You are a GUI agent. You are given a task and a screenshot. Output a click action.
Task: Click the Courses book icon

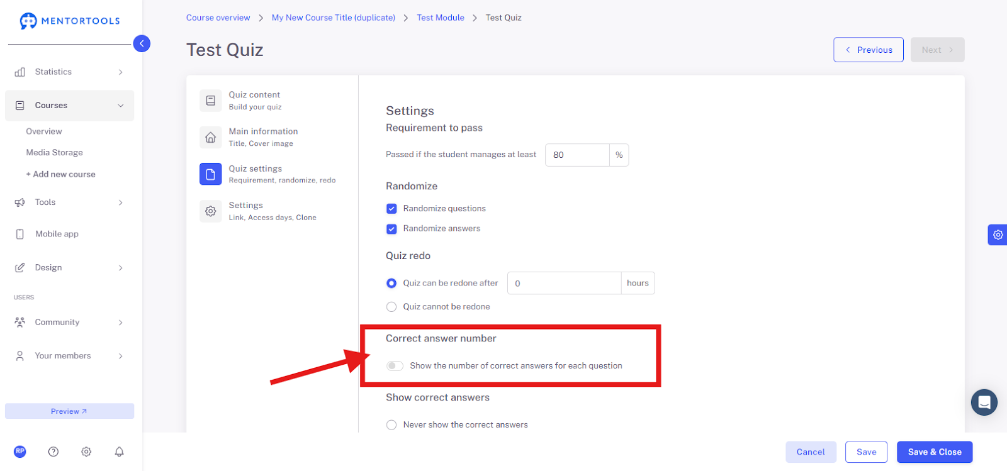[x=20, y=106]
